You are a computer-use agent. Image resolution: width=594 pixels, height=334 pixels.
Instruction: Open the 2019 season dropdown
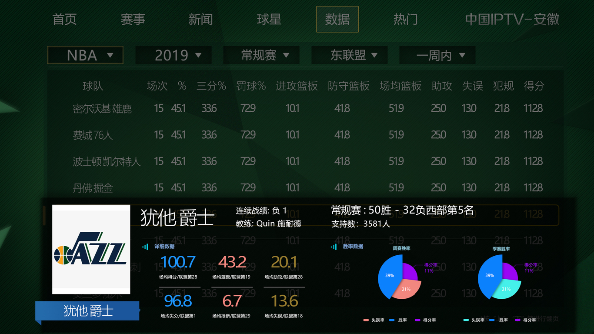tap(174, 55)
